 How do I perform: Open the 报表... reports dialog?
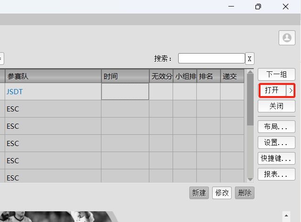coord(276,174)
